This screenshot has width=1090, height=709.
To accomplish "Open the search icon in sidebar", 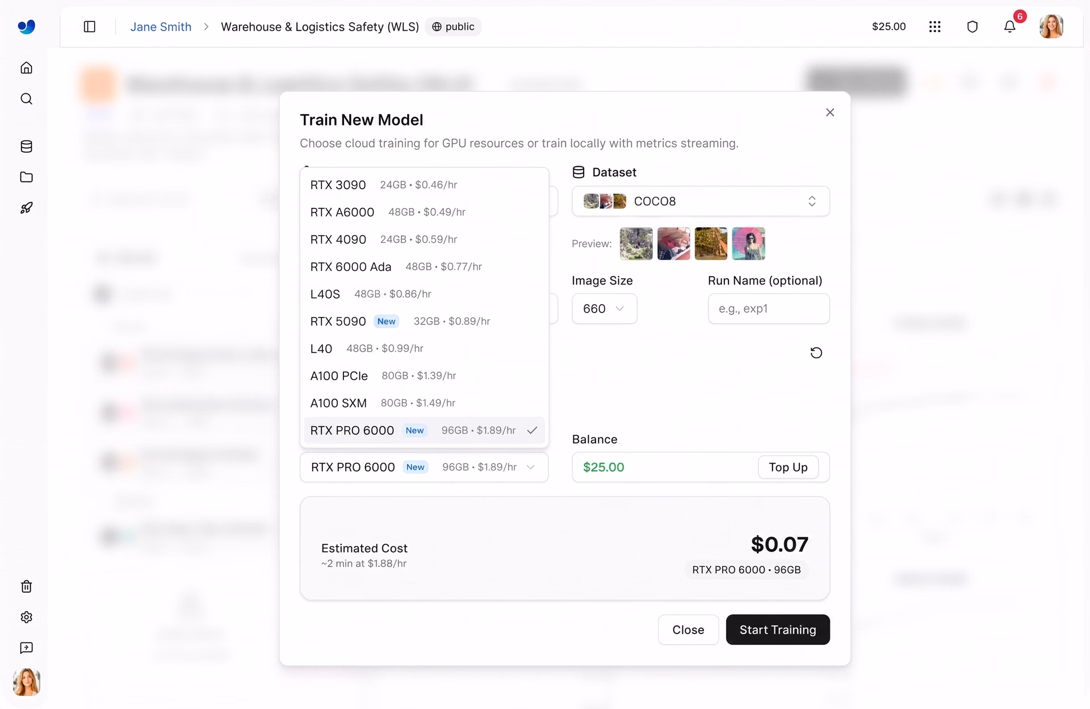I will point(26,99).
